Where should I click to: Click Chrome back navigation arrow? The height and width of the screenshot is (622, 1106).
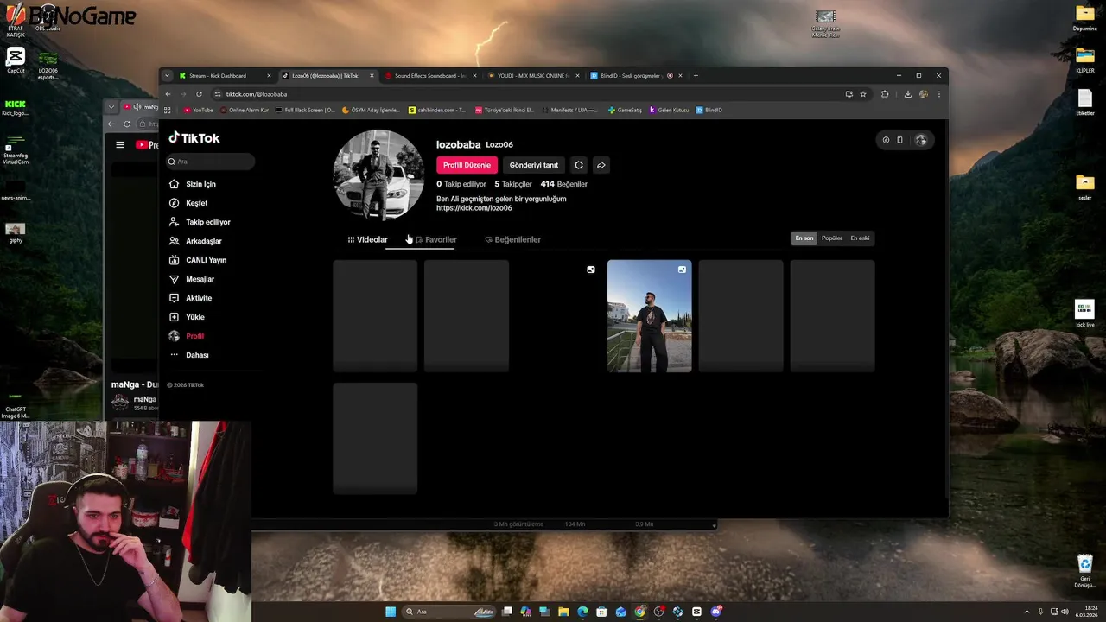(168, 94)
